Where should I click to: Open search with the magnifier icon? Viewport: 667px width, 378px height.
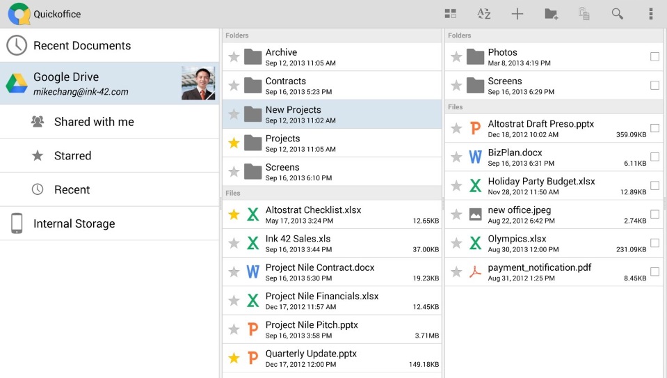(618, 14)
